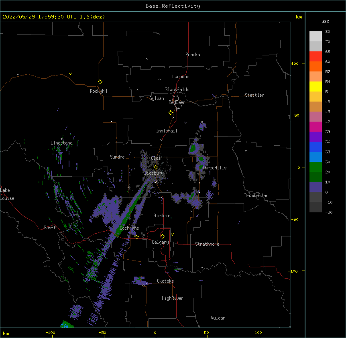The image size is (346, 338).
Task: Click the Lacombe city label
Action: (x=181, y=77)
